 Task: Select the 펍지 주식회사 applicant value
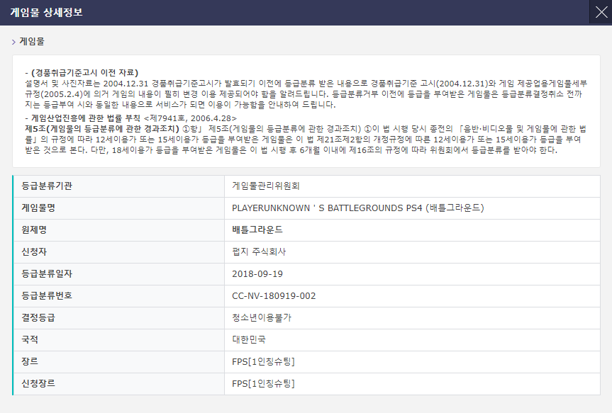tap(259, 251)
